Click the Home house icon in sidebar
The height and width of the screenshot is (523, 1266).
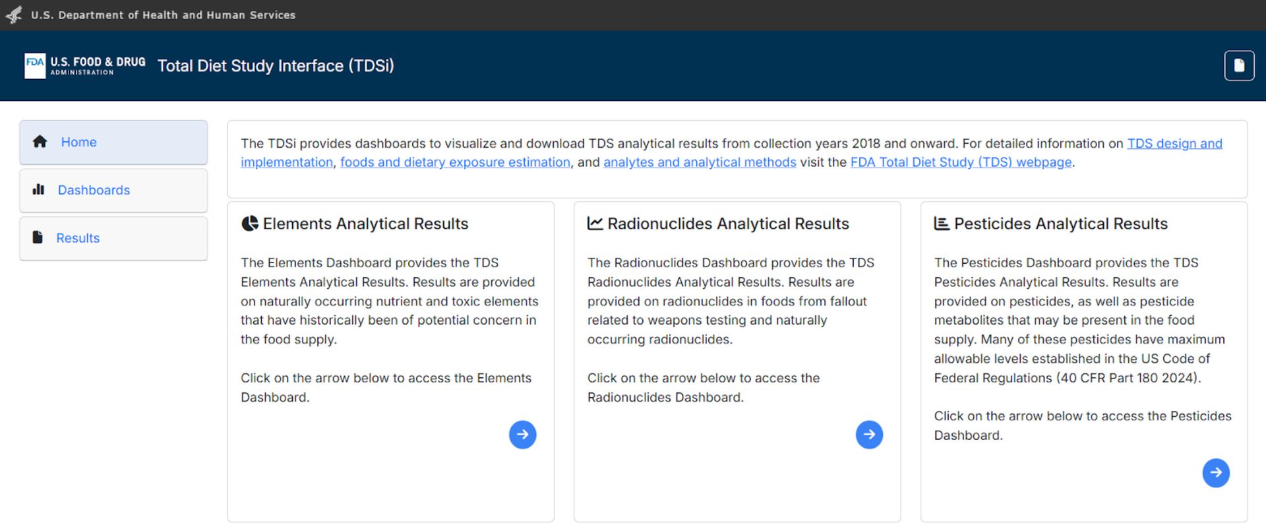point(40,142)
